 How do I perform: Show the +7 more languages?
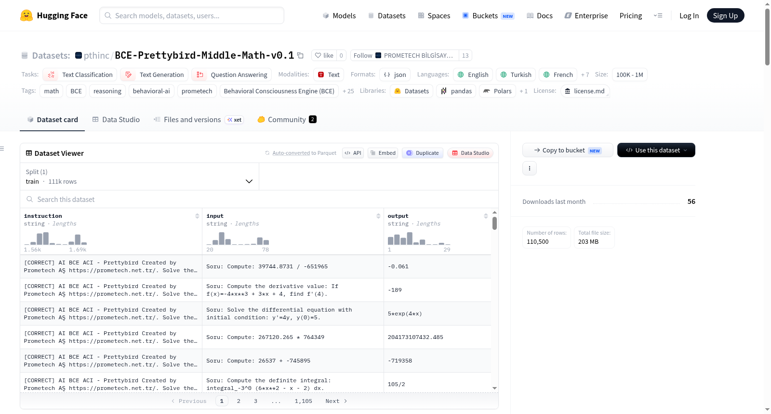[x=585, y=75]
